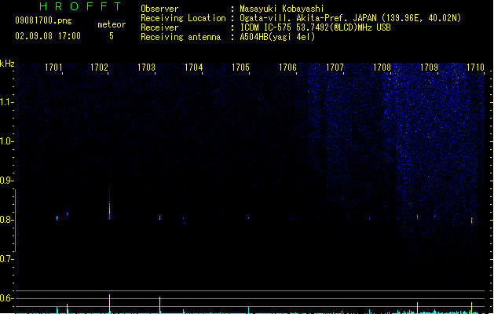Click the 0.6 kHz axis label
This screenshot has height=314, width=494.
pyautogui.click(x=6, y=298)
